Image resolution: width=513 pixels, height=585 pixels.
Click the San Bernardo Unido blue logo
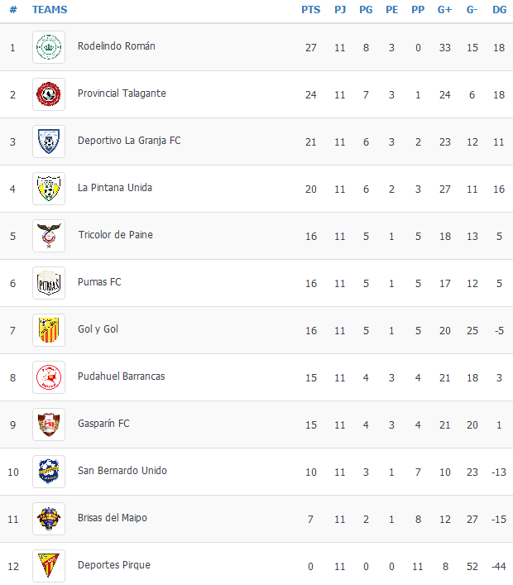click(x=49, y=472)
